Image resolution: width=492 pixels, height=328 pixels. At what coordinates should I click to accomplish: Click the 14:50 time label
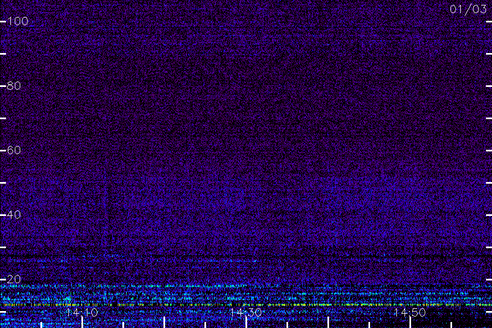coord(410,312)
